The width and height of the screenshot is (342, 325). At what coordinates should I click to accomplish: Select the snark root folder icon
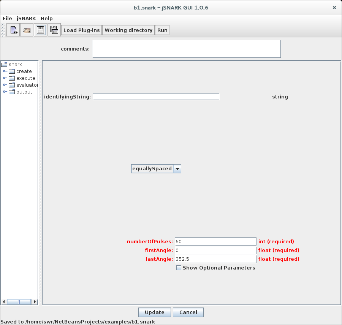click(4, 64)
